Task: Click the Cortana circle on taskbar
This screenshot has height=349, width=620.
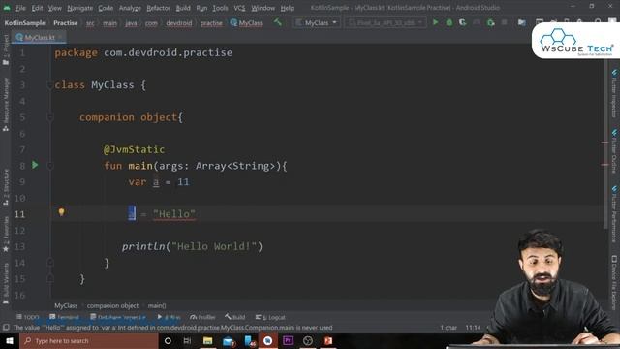Action: pyautogui.click(x=168, y=340)
